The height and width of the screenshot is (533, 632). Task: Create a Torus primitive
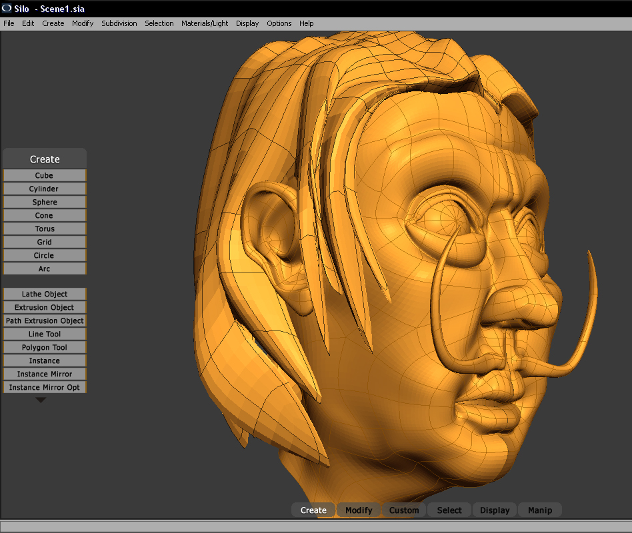click(45, 229)
